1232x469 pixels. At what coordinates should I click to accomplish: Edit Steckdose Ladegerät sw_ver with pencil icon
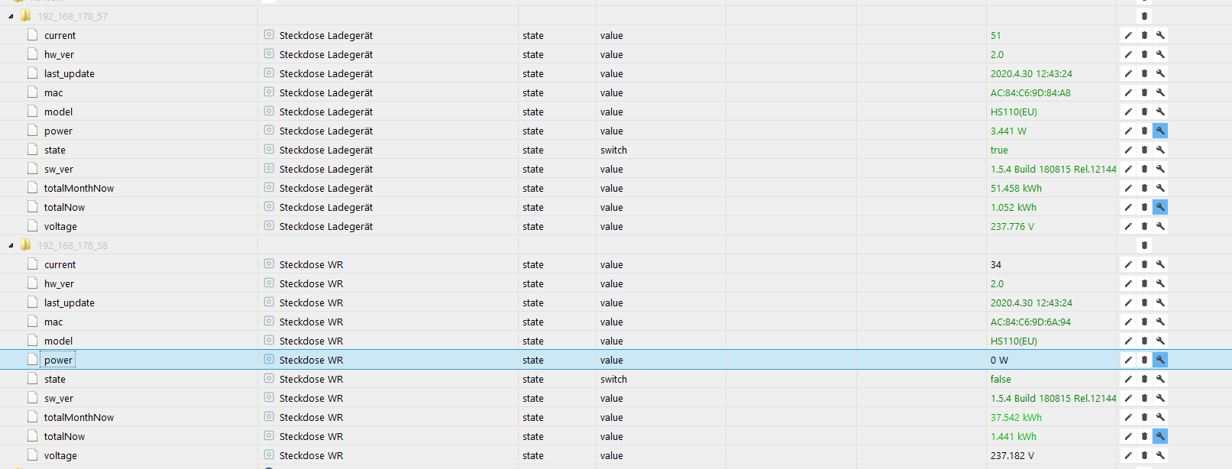(x=1128, y=169)
